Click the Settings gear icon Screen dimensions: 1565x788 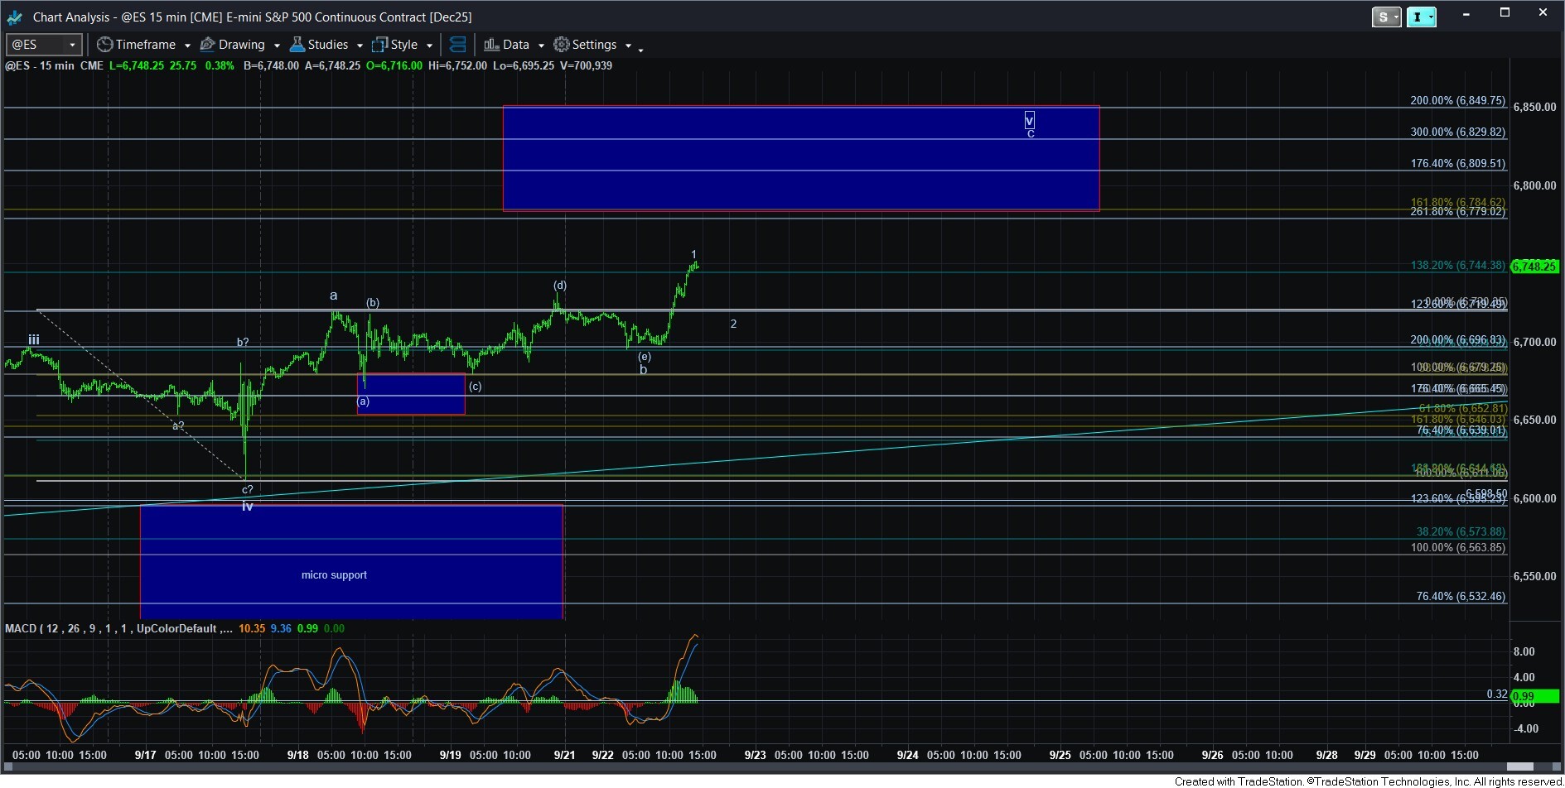tap(561, 45)
